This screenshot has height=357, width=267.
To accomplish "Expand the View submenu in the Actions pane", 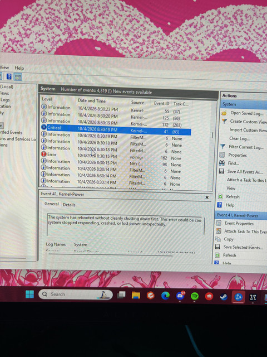I will pos(231,188).
